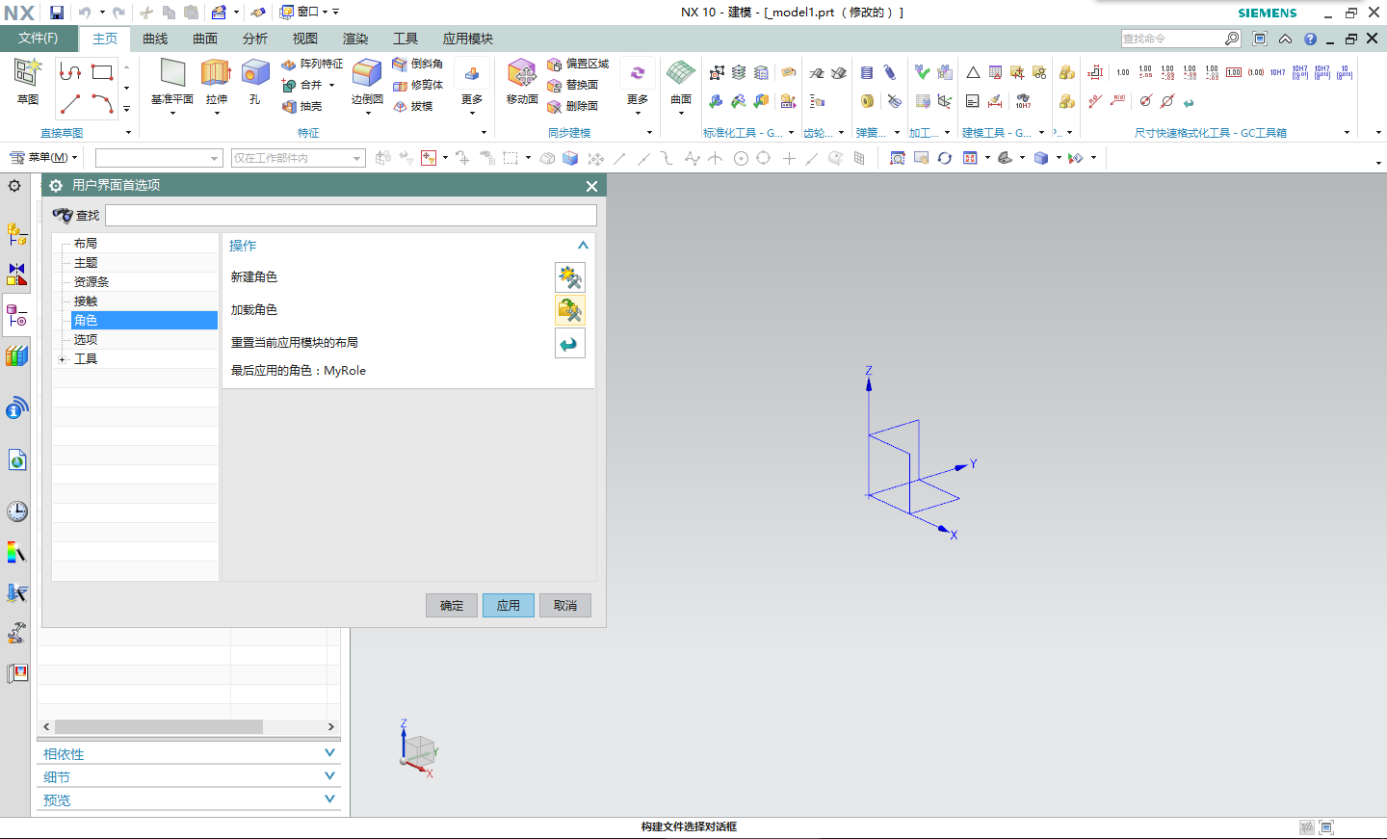This screenshot has height=839, width=1387.
Task: Open the 合并 dropdown arrow
Action: coord(331,85)
